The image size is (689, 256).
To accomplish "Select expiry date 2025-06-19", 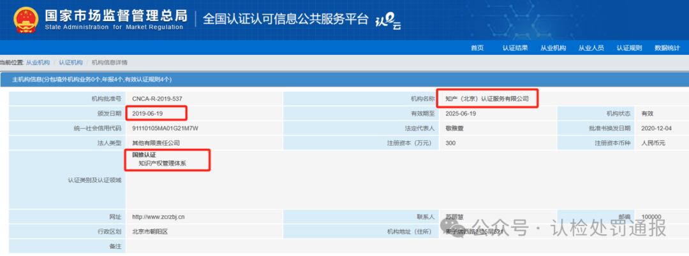I will 461,113.
